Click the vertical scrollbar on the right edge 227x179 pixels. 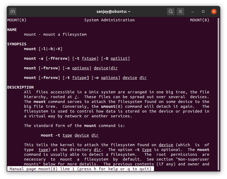[218, 93]
